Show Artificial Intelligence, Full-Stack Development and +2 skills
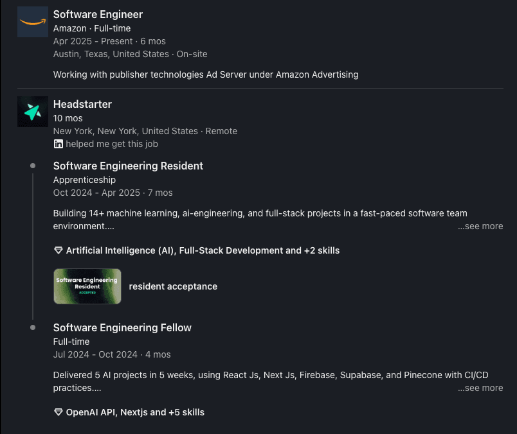This screenshot has height=434, width=517. [x=203, y=250]
